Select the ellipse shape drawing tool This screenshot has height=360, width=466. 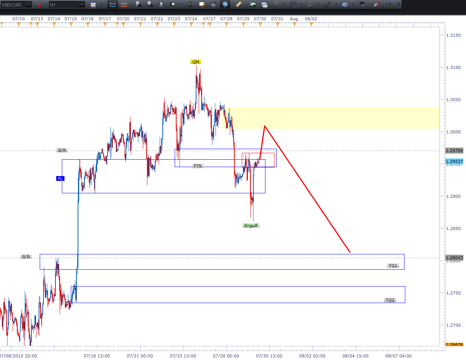pyautogui.click(x=345, y=4)
